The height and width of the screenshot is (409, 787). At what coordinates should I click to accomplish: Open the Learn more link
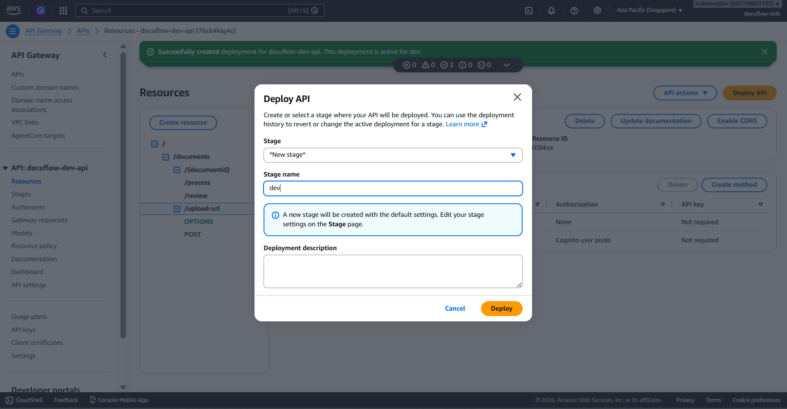pos(466,124)
